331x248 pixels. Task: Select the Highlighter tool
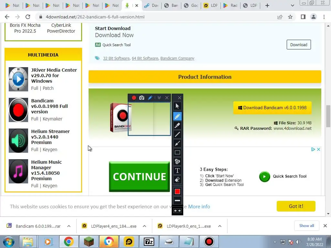(x=177, y=125)
